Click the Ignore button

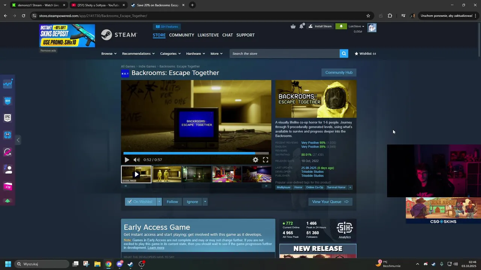pos(192,202)
